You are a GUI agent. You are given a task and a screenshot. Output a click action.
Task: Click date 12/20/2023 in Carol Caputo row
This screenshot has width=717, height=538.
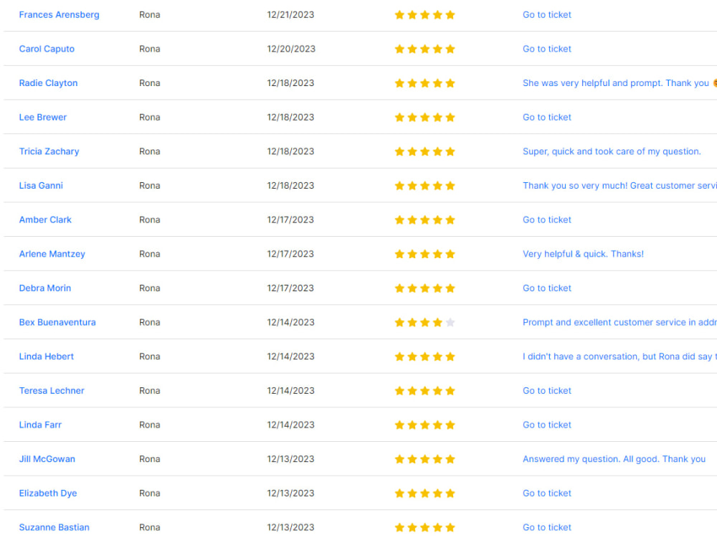(x=291, y=49)
